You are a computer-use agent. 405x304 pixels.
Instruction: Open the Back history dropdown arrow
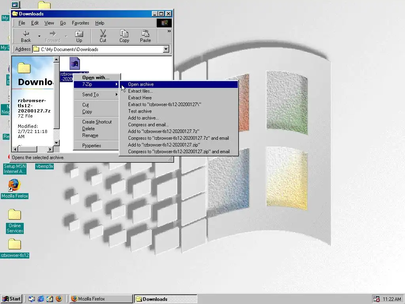39,36
